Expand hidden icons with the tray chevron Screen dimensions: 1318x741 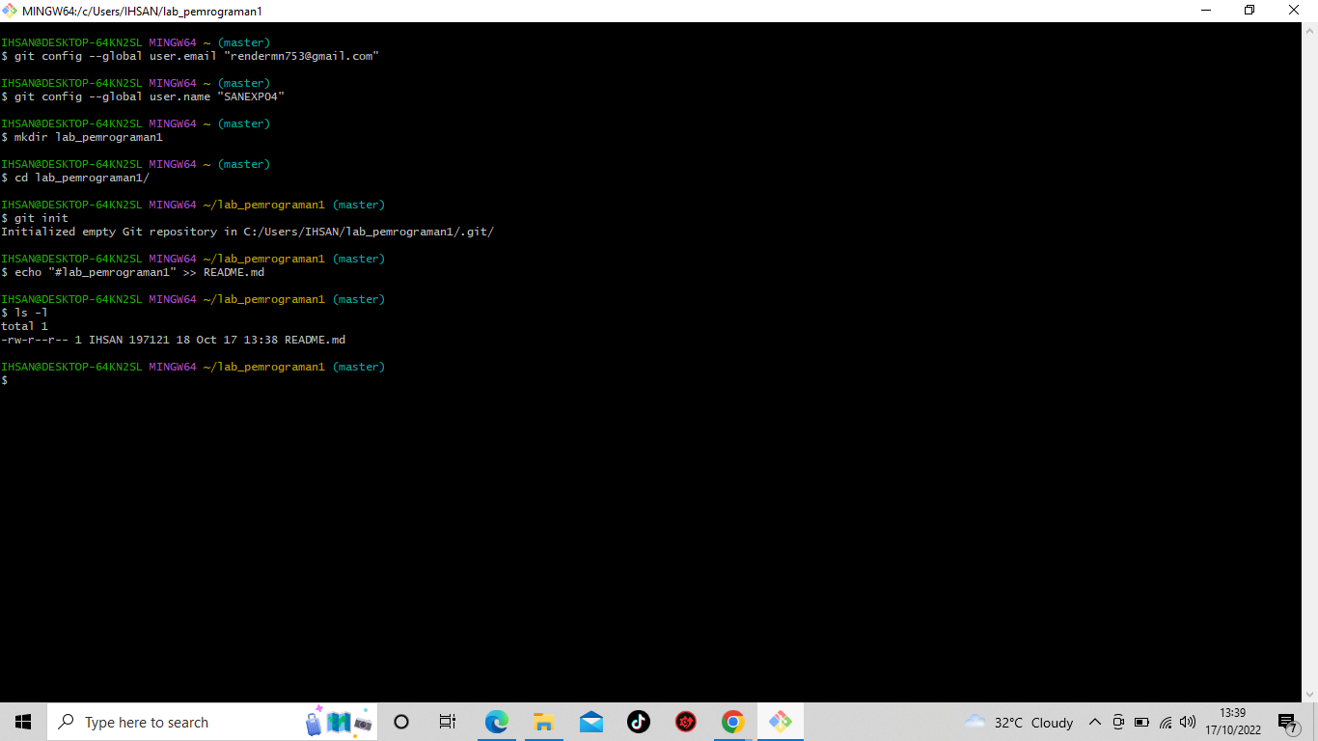[x=1095, y=722]
